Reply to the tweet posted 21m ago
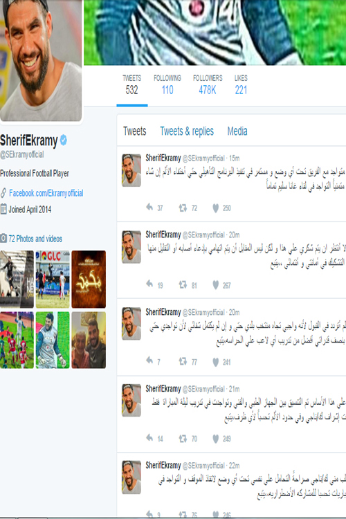Image resolution: width=346 pixels, height=519 pixels. pos(149,438)
